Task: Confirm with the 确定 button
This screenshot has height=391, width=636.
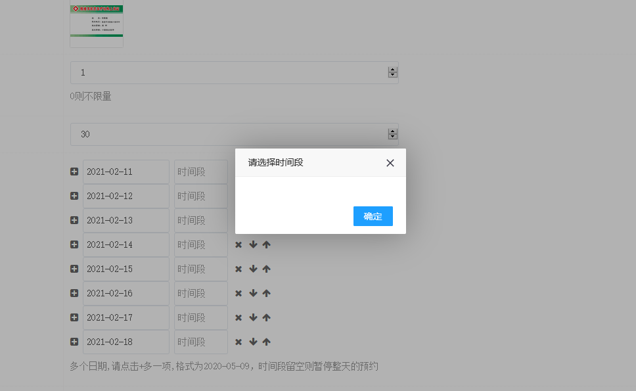Action: click(373, 216)
